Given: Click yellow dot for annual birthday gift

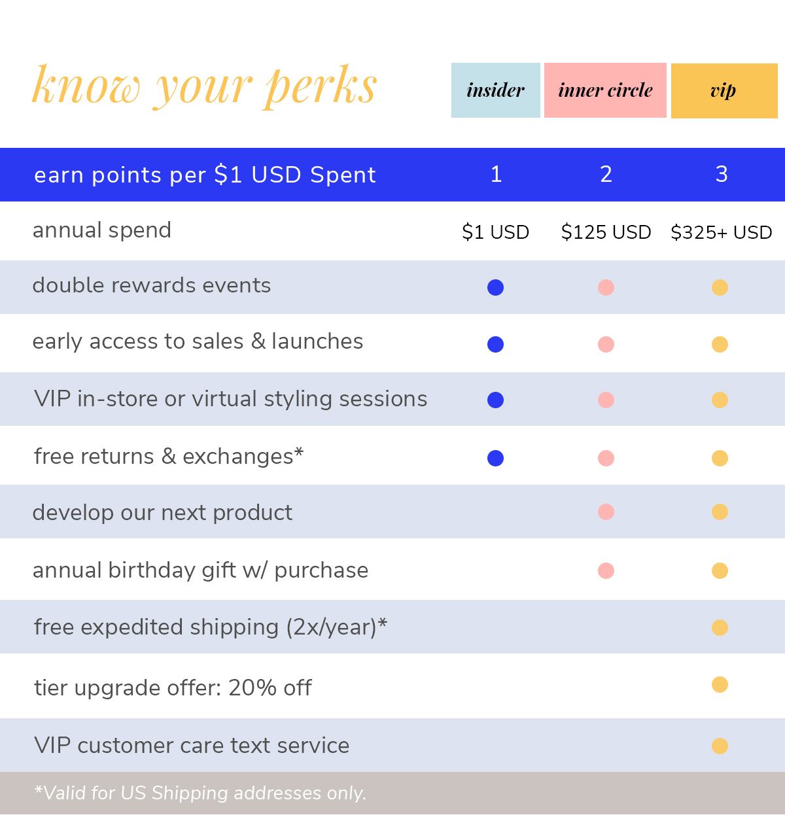Looking at the screenshot, I should coord(720,570).
